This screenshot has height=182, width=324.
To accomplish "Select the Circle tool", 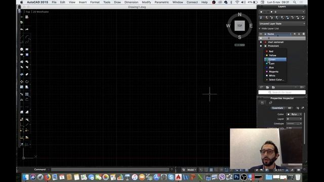I will (x=22, y=50).
